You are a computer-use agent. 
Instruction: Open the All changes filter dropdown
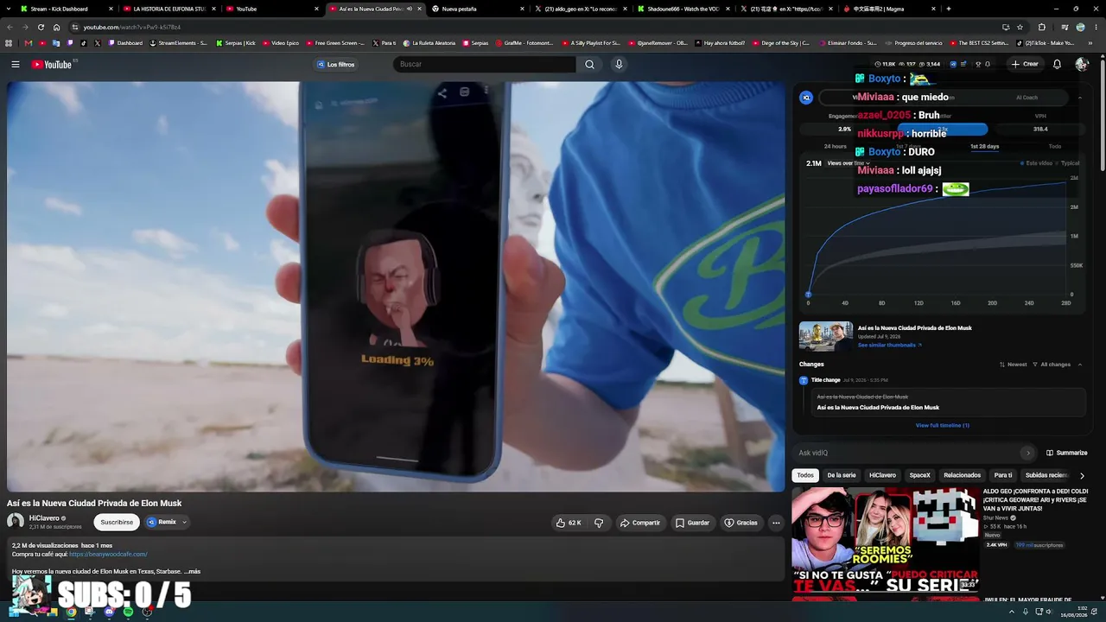click(1052, 365)
